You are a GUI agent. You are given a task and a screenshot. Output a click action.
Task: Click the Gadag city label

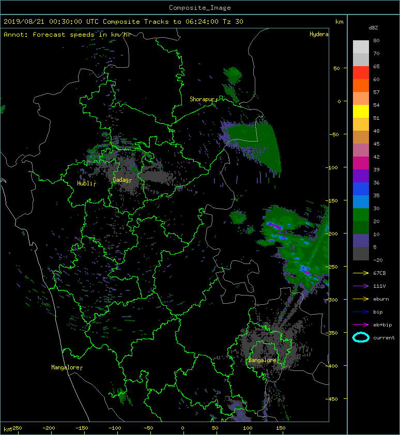pyautogui.click(x=122, y=180)
